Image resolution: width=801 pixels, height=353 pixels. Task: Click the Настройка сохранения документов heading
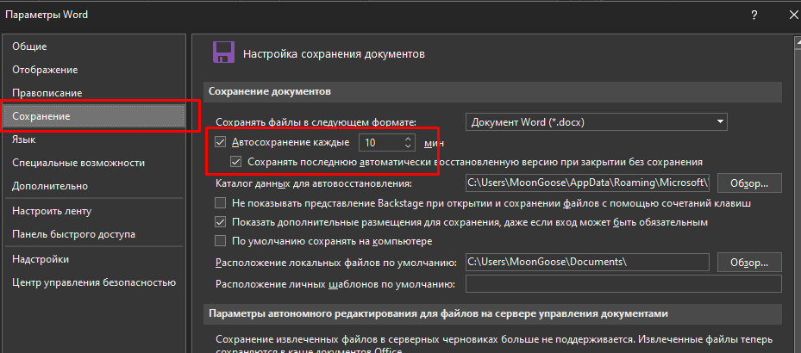point(334,53)
